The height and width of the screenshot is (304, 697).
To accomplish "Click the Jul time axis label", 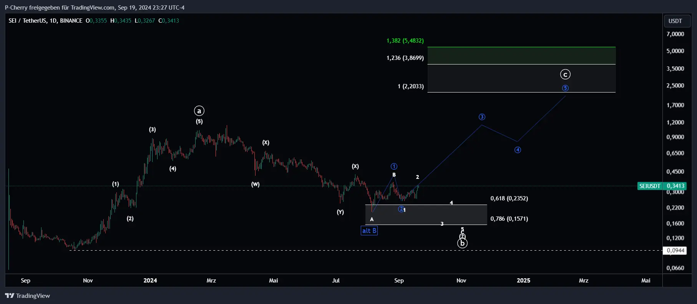I will [336, 281].
